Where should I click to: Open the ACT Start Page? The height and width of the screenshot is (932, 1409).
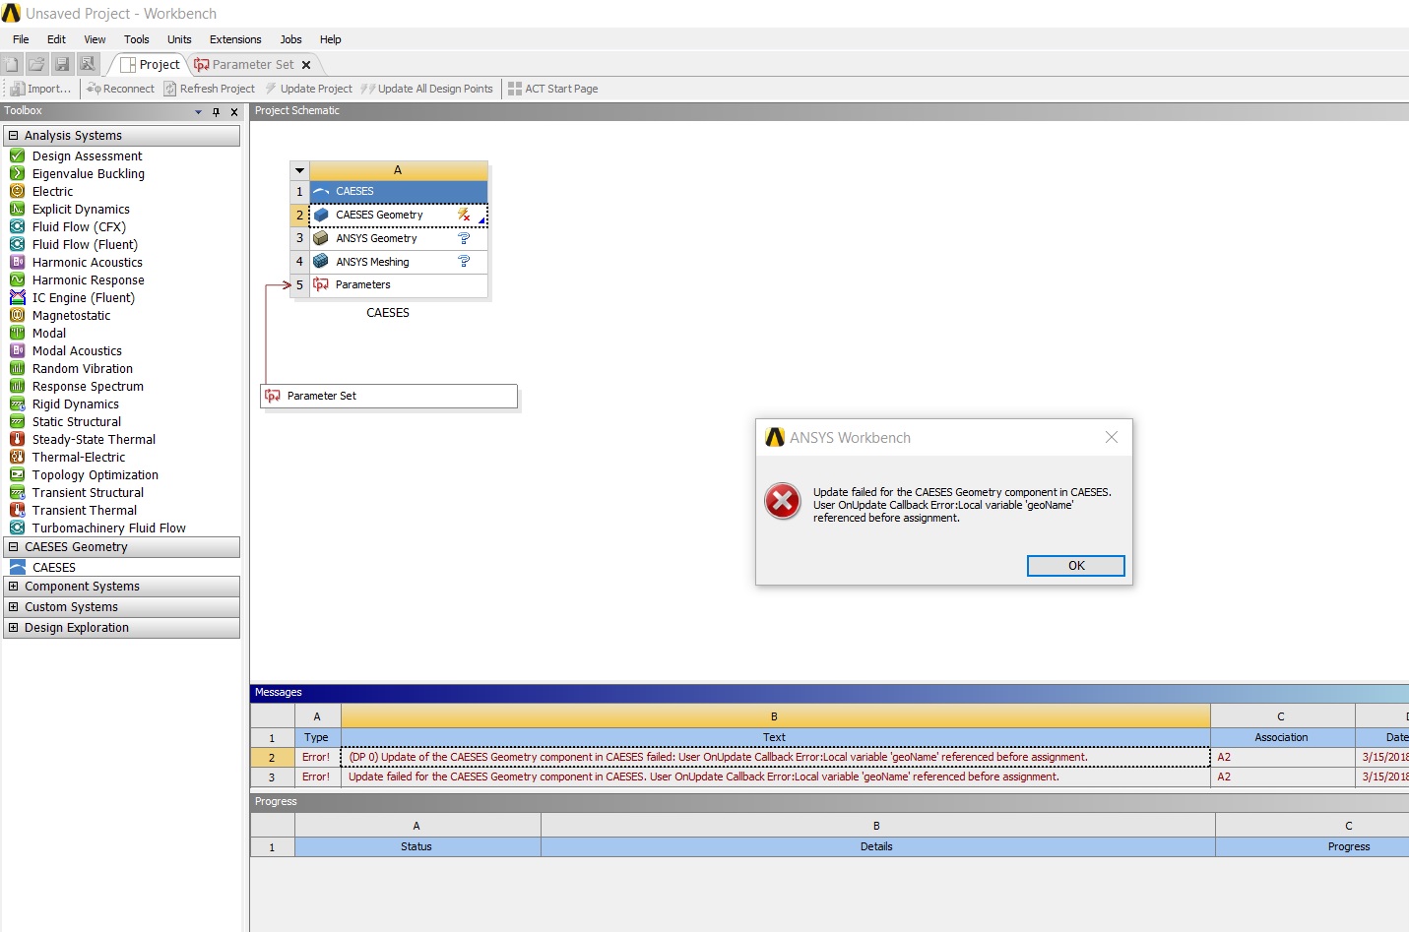point(552,89)
